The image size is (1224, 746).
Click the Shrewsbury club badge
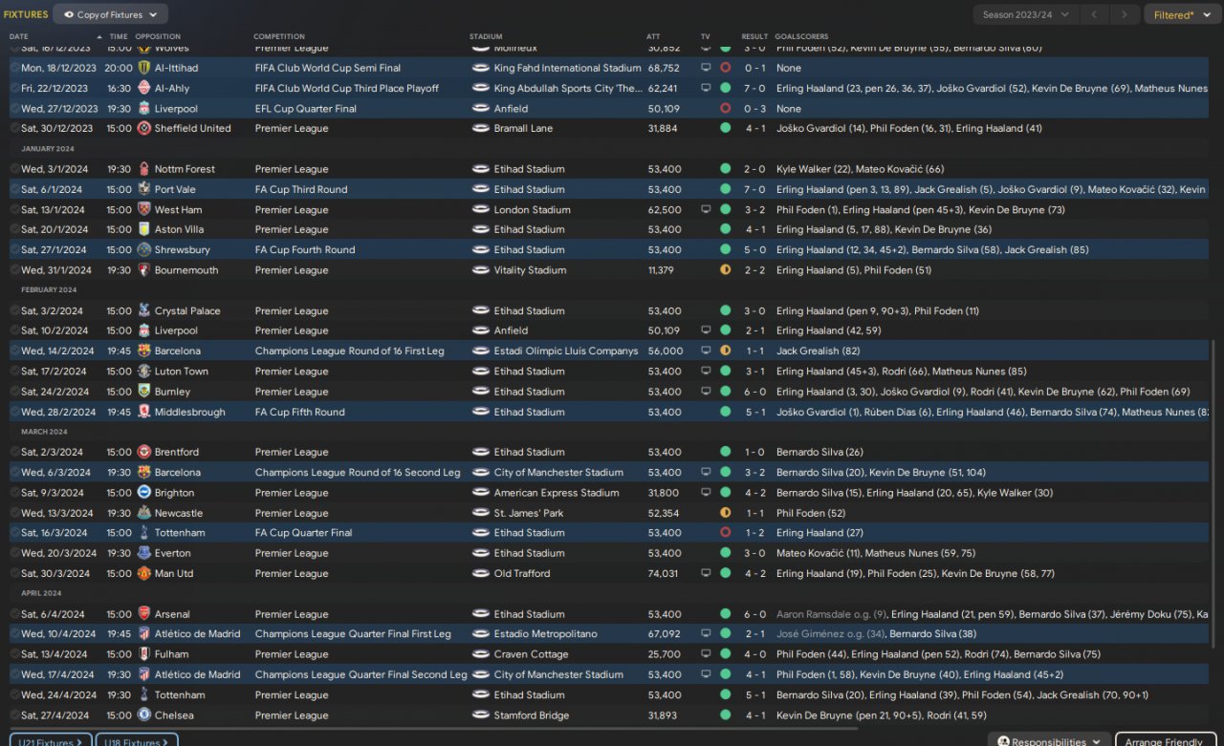pyautogui.click(x=144, y=249)
